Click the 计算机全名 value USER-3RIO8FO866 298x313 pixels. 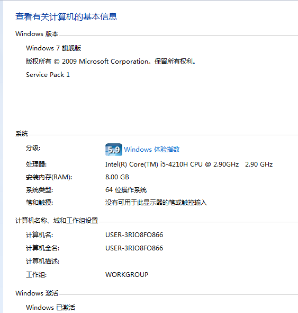click(134, 248)
